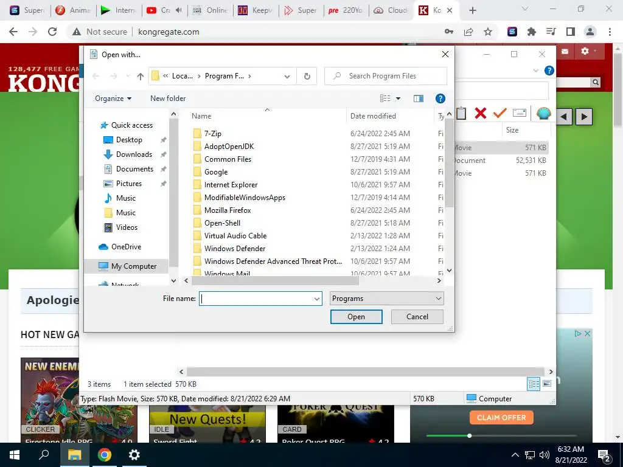Switch to the Cloud browser tab

[x=391, y=10]
